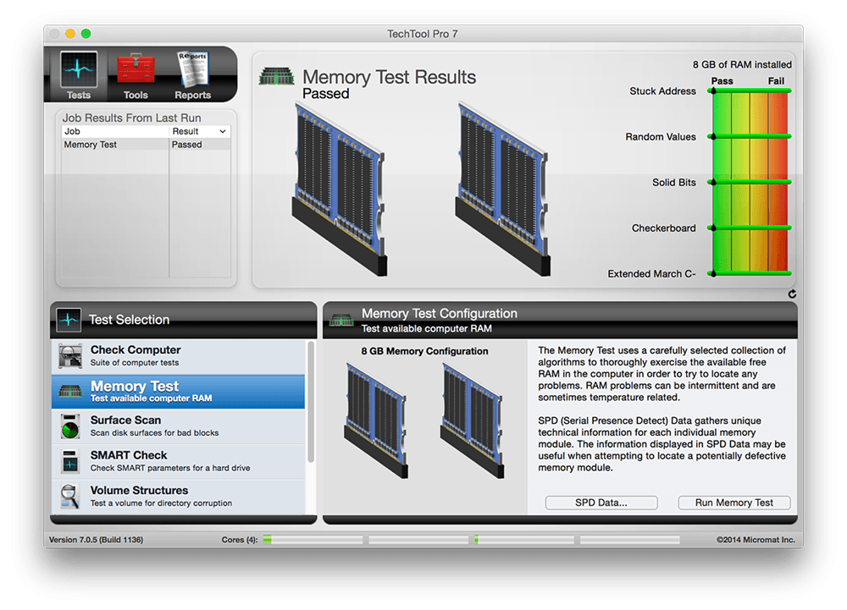Select Memory Test in Test Selection

pyautogui.click(x=178, y=392)
